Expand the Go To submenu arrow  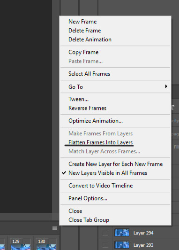[x=166, y=86]
